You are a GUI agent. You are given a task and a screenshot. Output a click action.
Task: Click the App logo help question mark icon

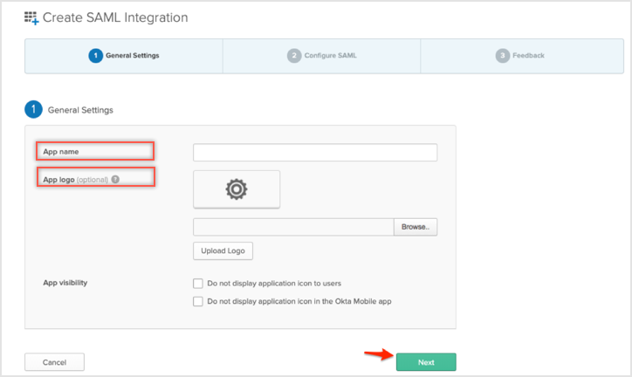click(115, 180)
